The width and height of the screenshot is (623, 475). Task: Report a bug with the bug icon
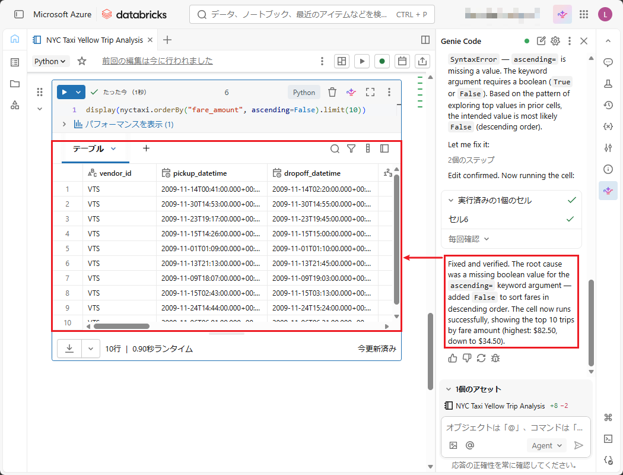coord(495,358)
